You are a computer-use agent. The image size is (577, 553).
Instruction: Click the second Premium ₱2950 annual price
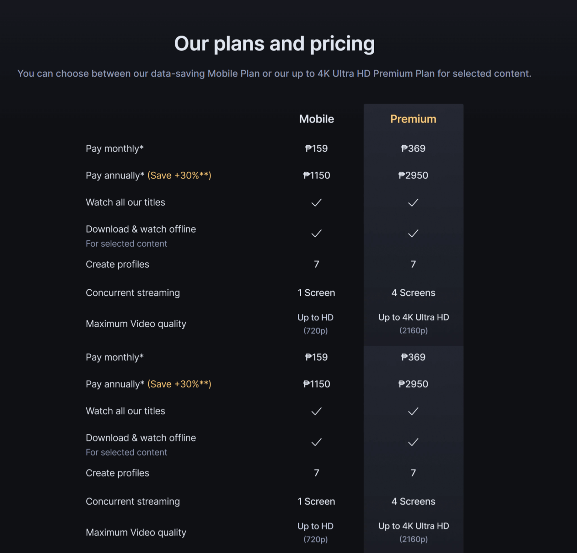tap(413, 384)
